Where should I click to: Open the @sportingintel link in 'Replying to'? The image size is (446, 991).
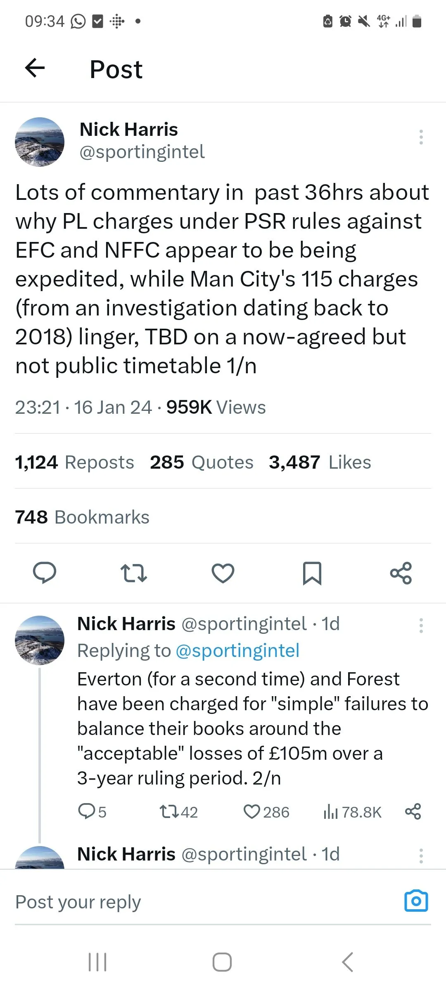tap(237, 651)
